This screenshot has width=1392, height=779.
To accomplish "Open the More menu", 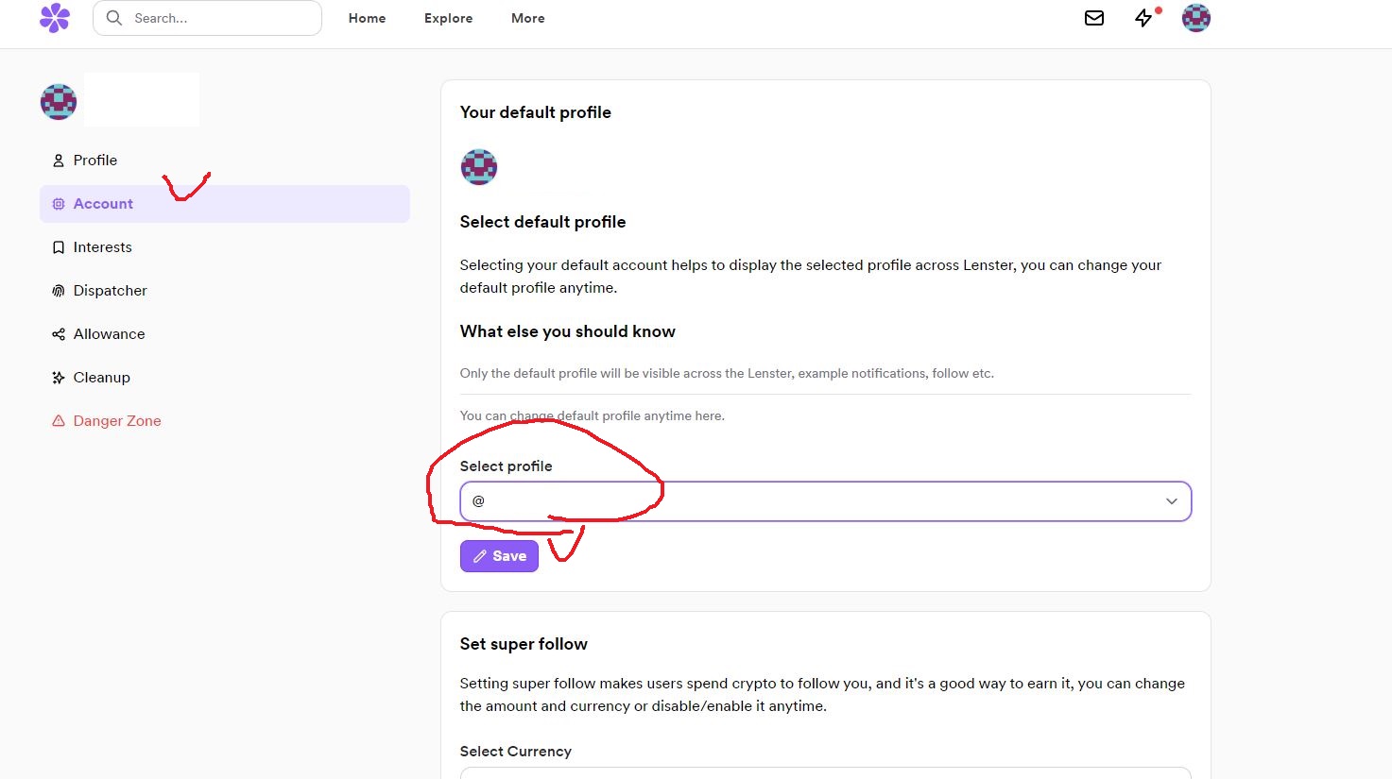I will 527,18.
